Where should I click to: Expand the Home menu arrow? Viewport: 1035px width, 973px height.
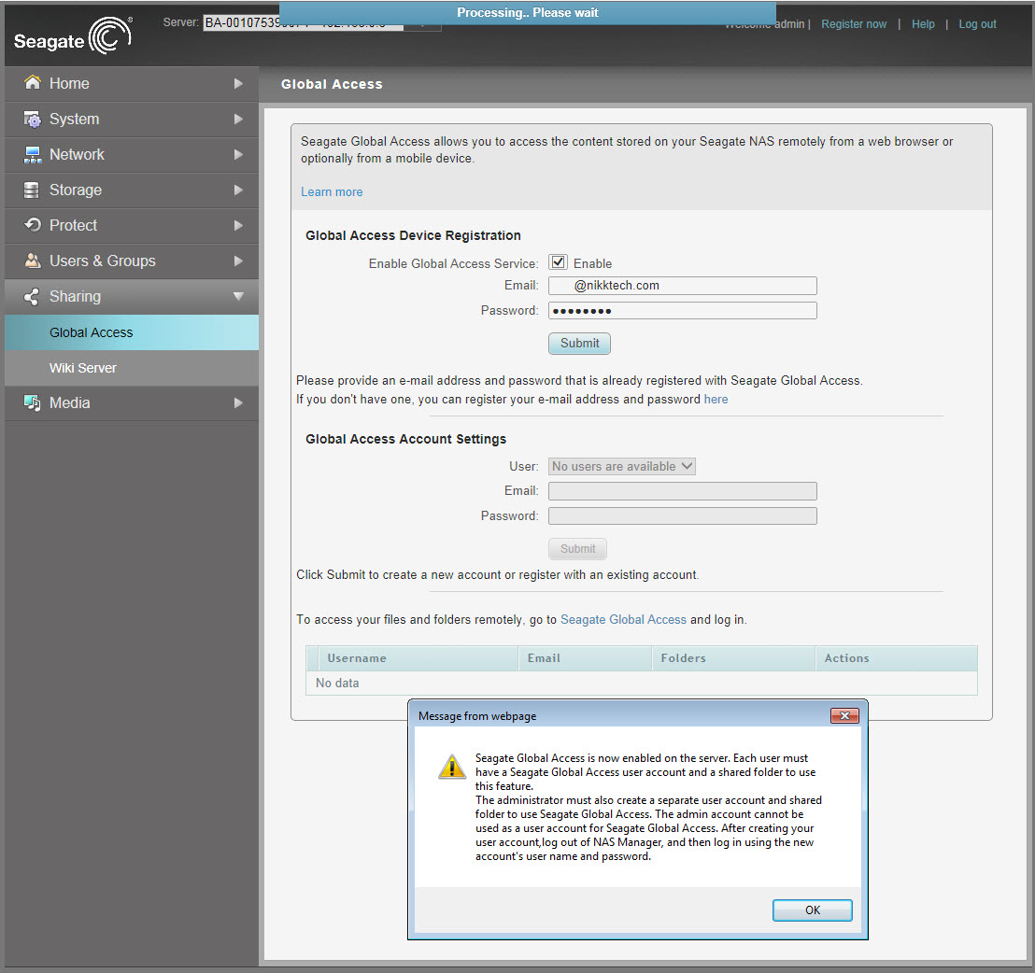(238, 83)
